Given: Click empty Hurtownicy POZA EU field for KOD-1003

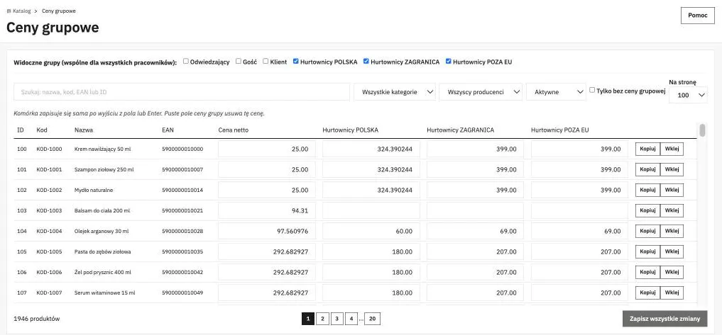Looking at the screenshot, I should (x=580, y=210).
